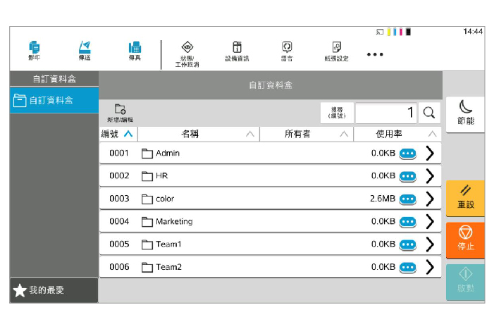Click the Add/Edit box (新增/編輯) icon
The image size is (494, 329).
[x=120, y=113]
